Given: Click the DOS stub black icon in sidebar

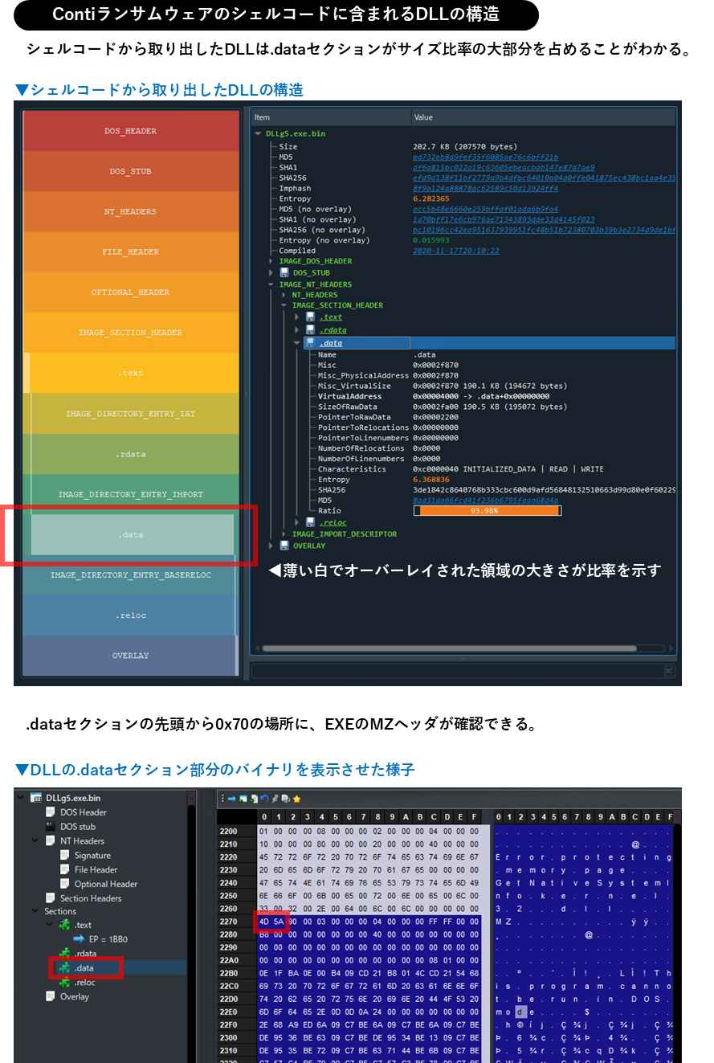Looking at the screenshot, I should pyautogui.click(x=49, y=827).
